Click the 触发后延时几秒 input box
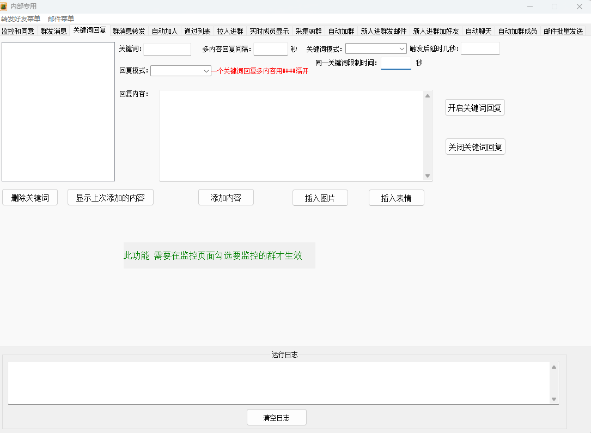The image size is (591, 433). [480, 49]
